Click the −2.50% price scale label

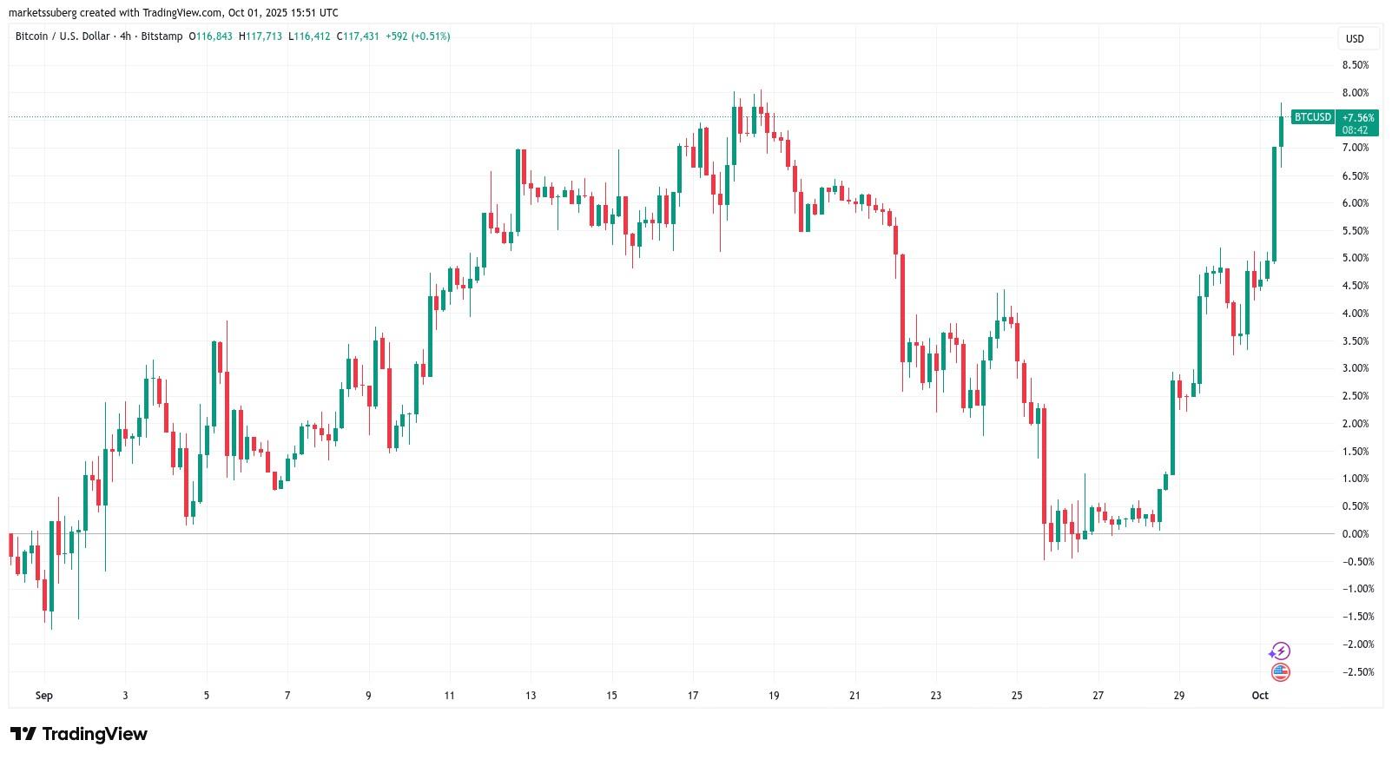tap(1355, 671)
